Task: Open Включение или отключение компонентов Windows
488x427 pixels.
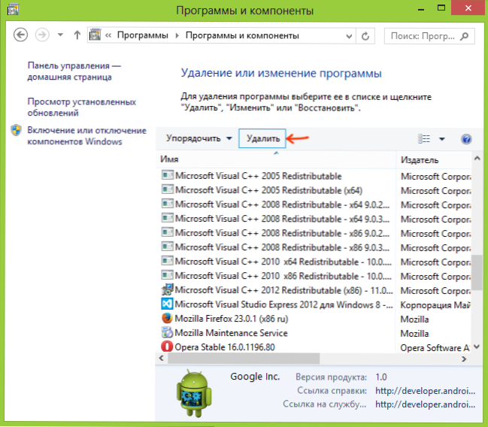Action: [86, 136]
